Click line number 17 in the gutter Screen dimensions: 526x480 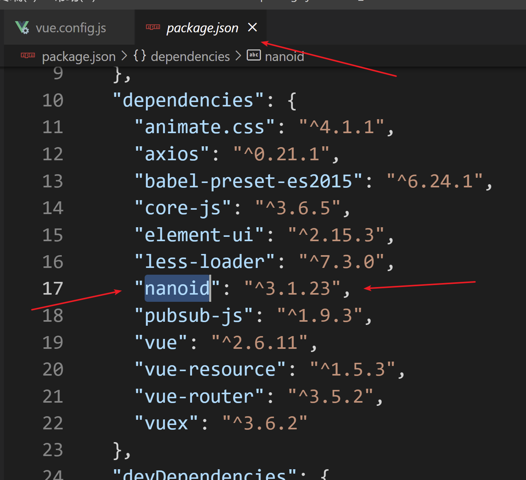coord(53,288)
